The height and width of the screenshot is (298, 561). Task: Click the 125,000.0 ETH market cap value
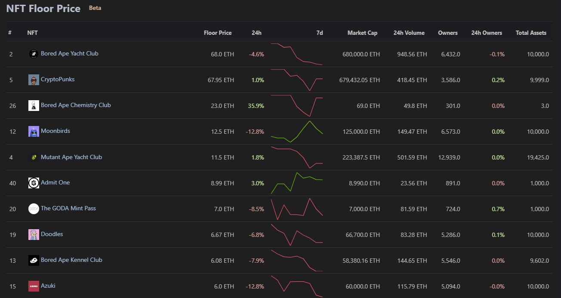pyautogui.click(x=361, y=132)
